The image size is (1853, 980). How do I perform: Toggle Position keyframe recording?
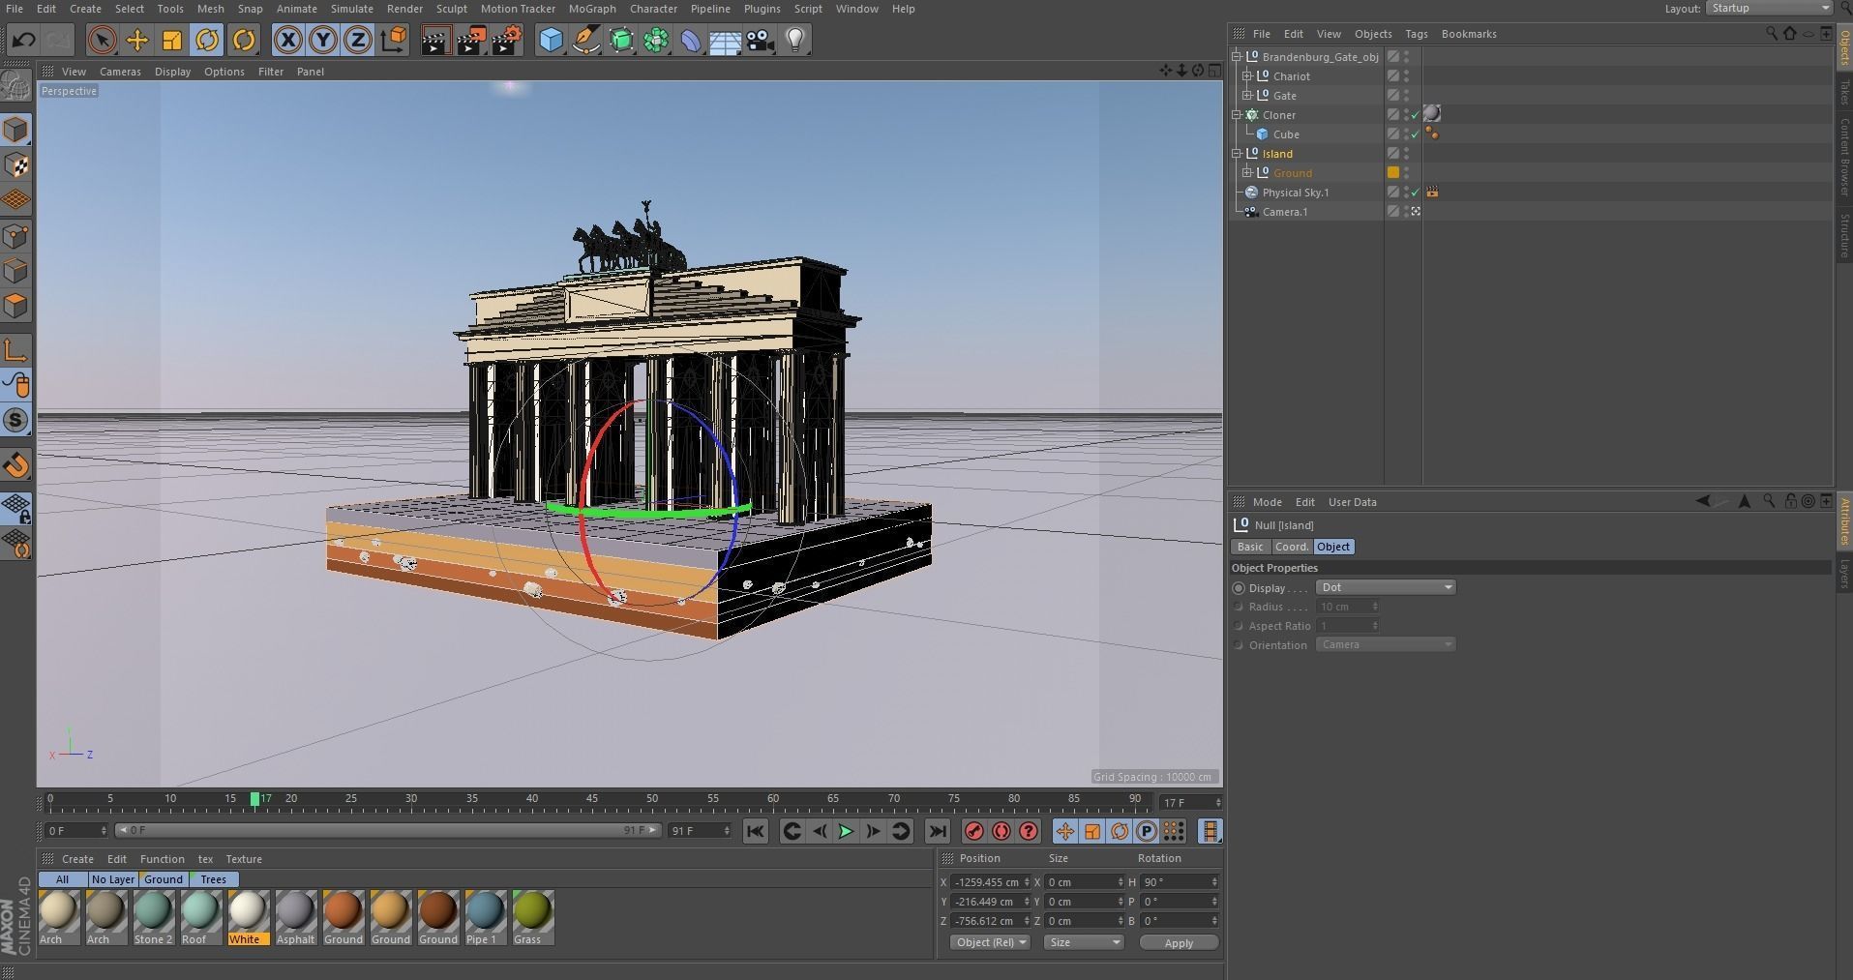(x=1064, y=831)
